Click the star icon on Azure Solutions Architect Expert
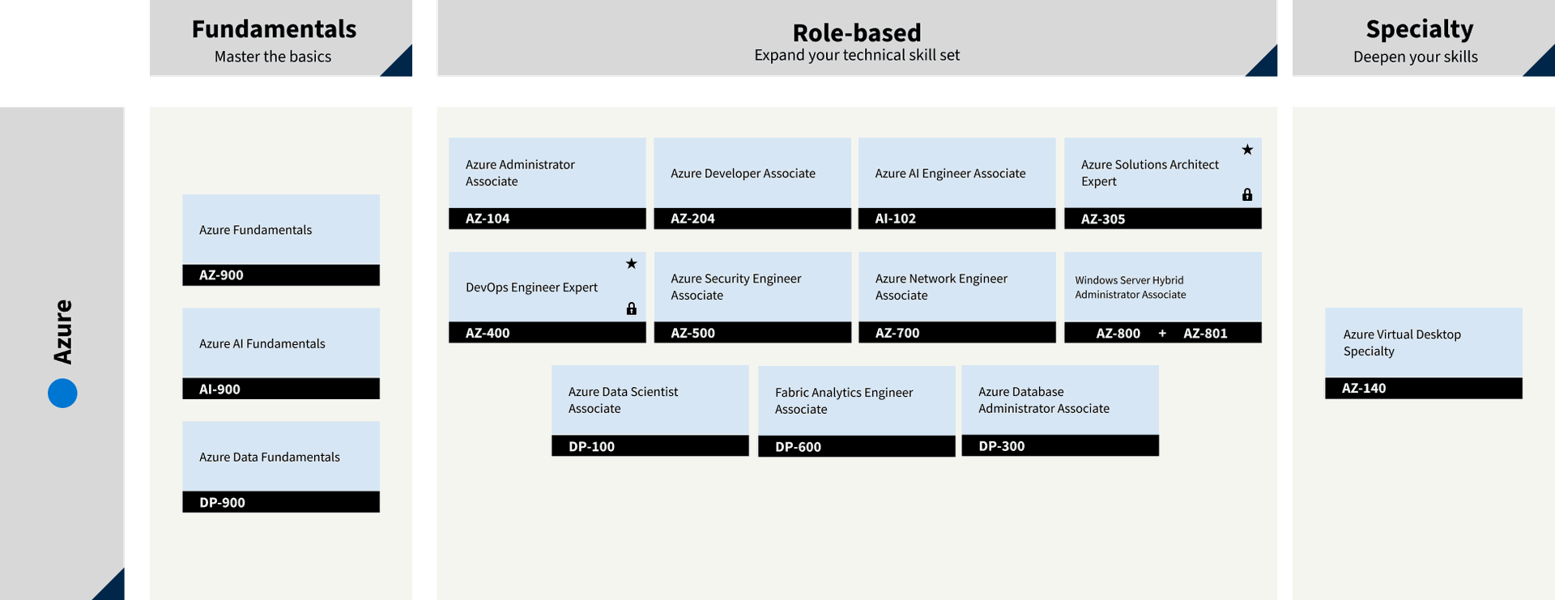Image resolution: width=1555 pixels, height=600 pixels. click(x=1247, y=150)
